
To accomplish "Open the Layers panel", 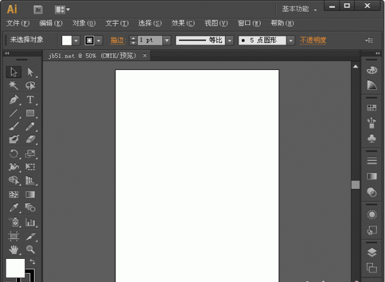I will (372, 252).
